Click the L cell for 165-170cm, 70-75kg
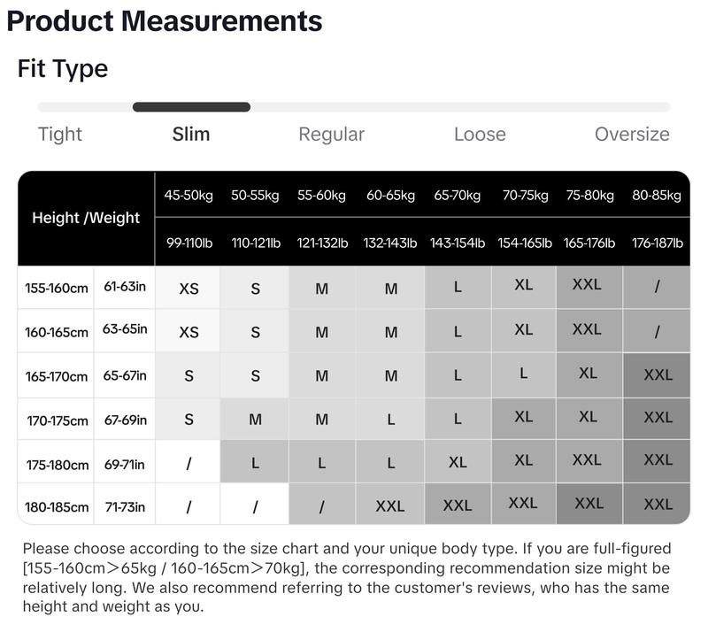Viewport: 708px width, 617px height. pos(523,374)
